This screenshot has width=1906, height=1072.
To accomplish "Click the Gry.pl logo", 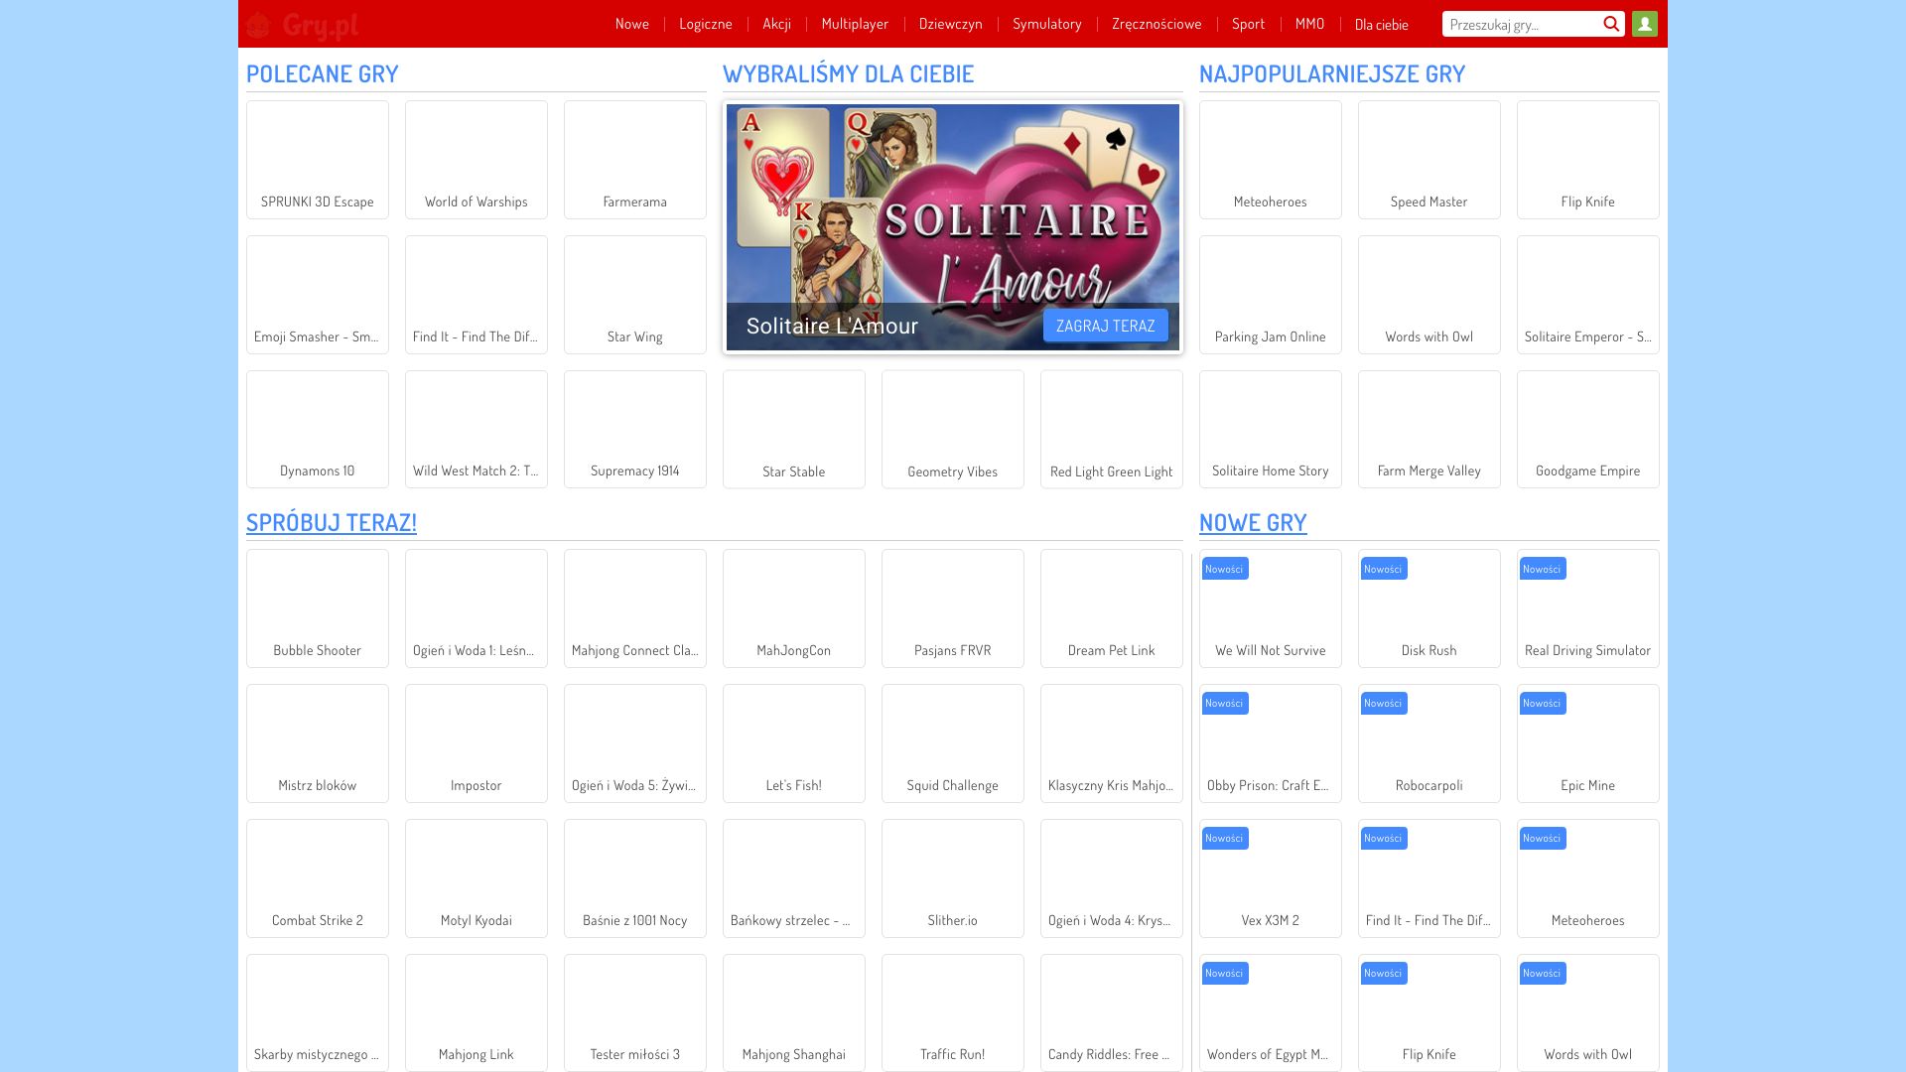I will 303,25.
